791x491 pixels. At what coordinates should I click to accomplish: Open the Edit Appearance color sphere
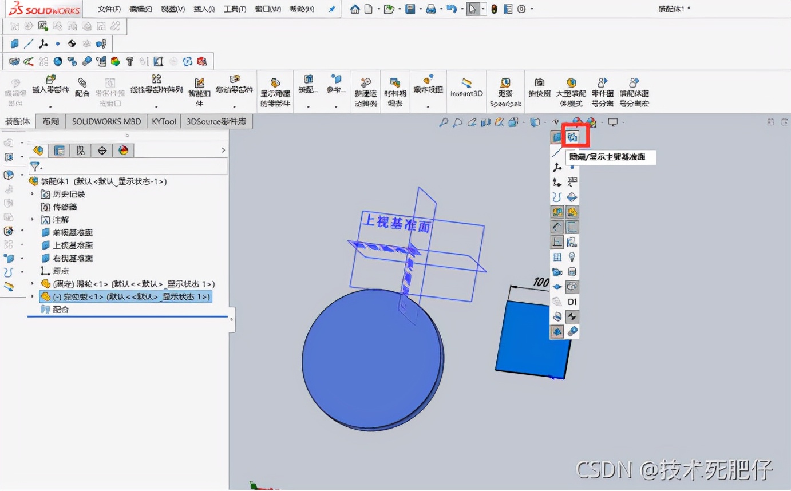[578, 122]
